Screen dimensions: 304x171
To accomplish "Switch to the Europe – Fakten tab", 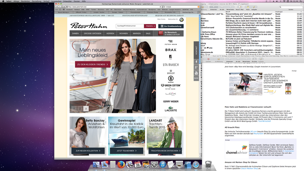I will 118,12.
